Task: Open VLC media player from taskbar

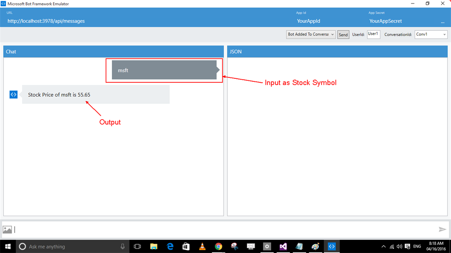Action: coord(202,246)
